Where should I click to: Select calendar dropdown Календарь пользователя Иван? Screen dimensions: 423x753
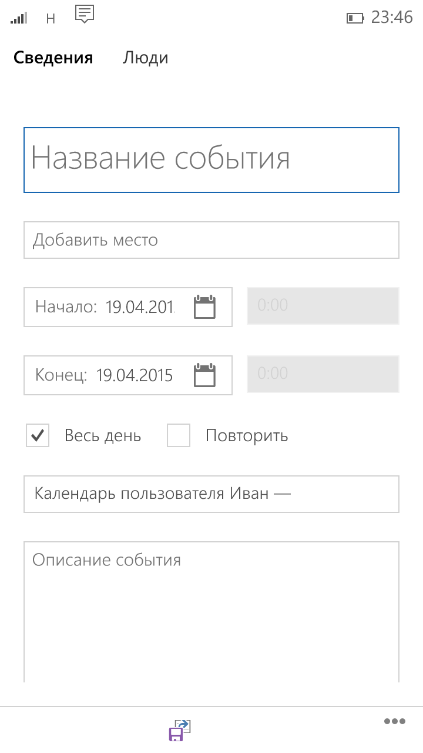211,494
